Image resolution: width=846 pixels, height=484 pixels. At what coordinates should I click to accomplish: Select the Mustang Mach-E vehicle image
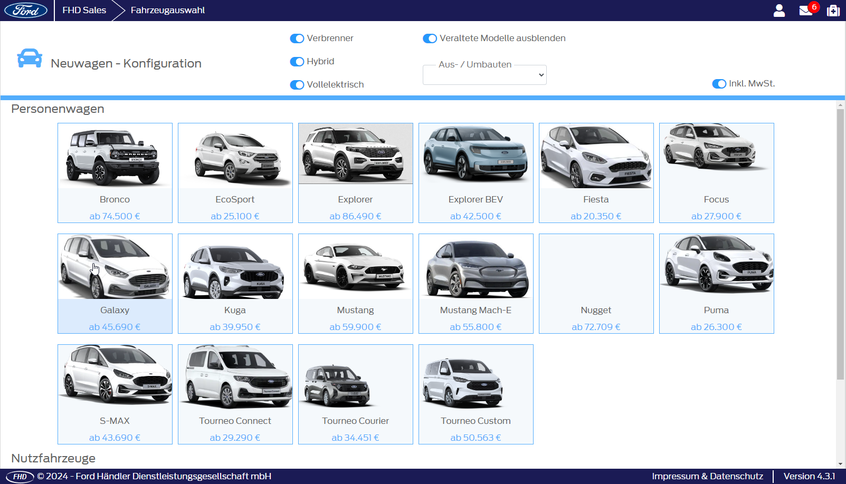476,267
